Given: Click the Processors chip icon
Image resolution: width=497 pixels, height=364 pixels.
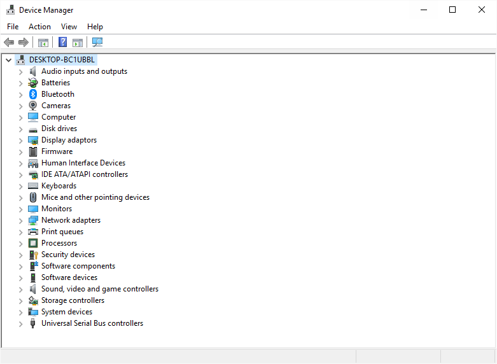Looking at the screenshot, I should [x=33, y=243].
